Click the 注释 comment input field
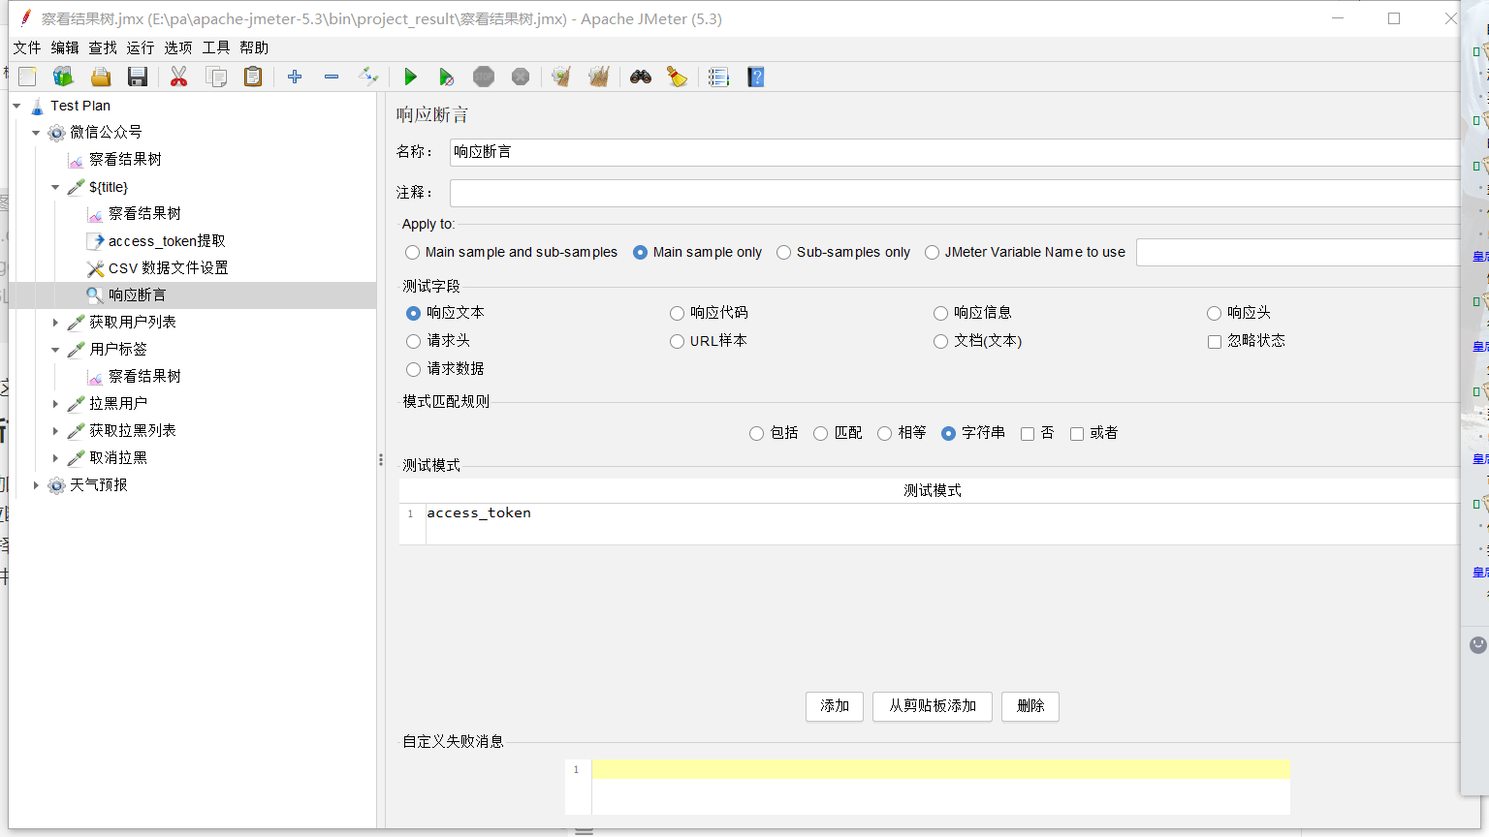This screenshot has height=837, width=1489. [955, 193]
